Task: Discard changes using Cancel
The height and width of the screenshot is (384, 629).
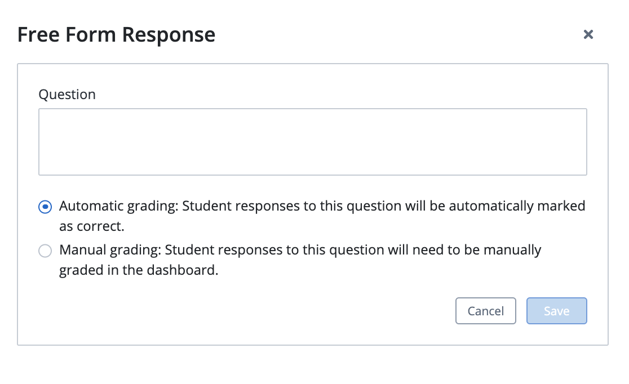Action: coord(485,311)
